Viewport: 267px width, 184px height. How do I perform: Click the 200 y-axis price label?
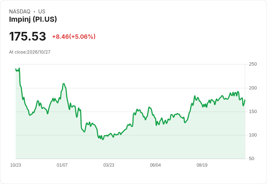click(253, 88)
